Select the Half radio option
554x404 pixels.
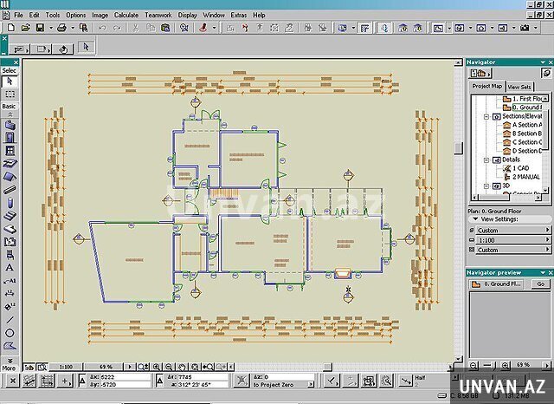(x=421, y=377)
